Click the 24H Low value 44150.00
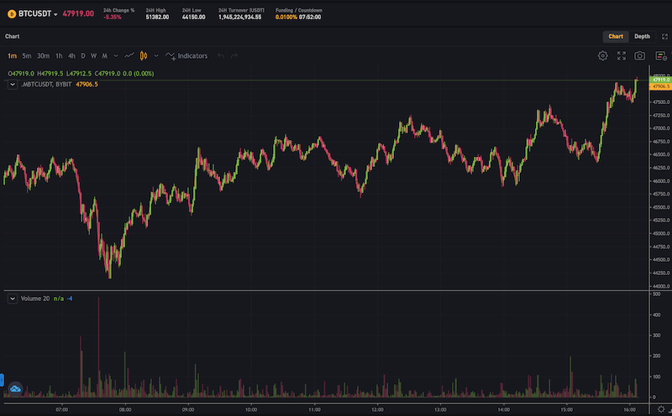This screenshot has height=416, width=672. click(x=194, y=17)
